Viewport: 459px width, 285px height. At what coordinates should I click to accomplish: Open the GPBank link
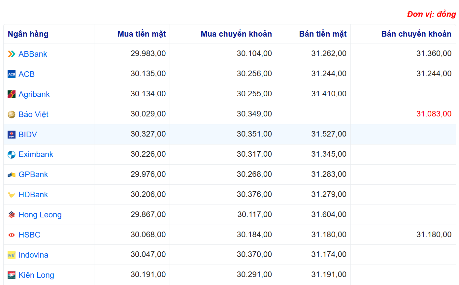[x=33, y=174]
